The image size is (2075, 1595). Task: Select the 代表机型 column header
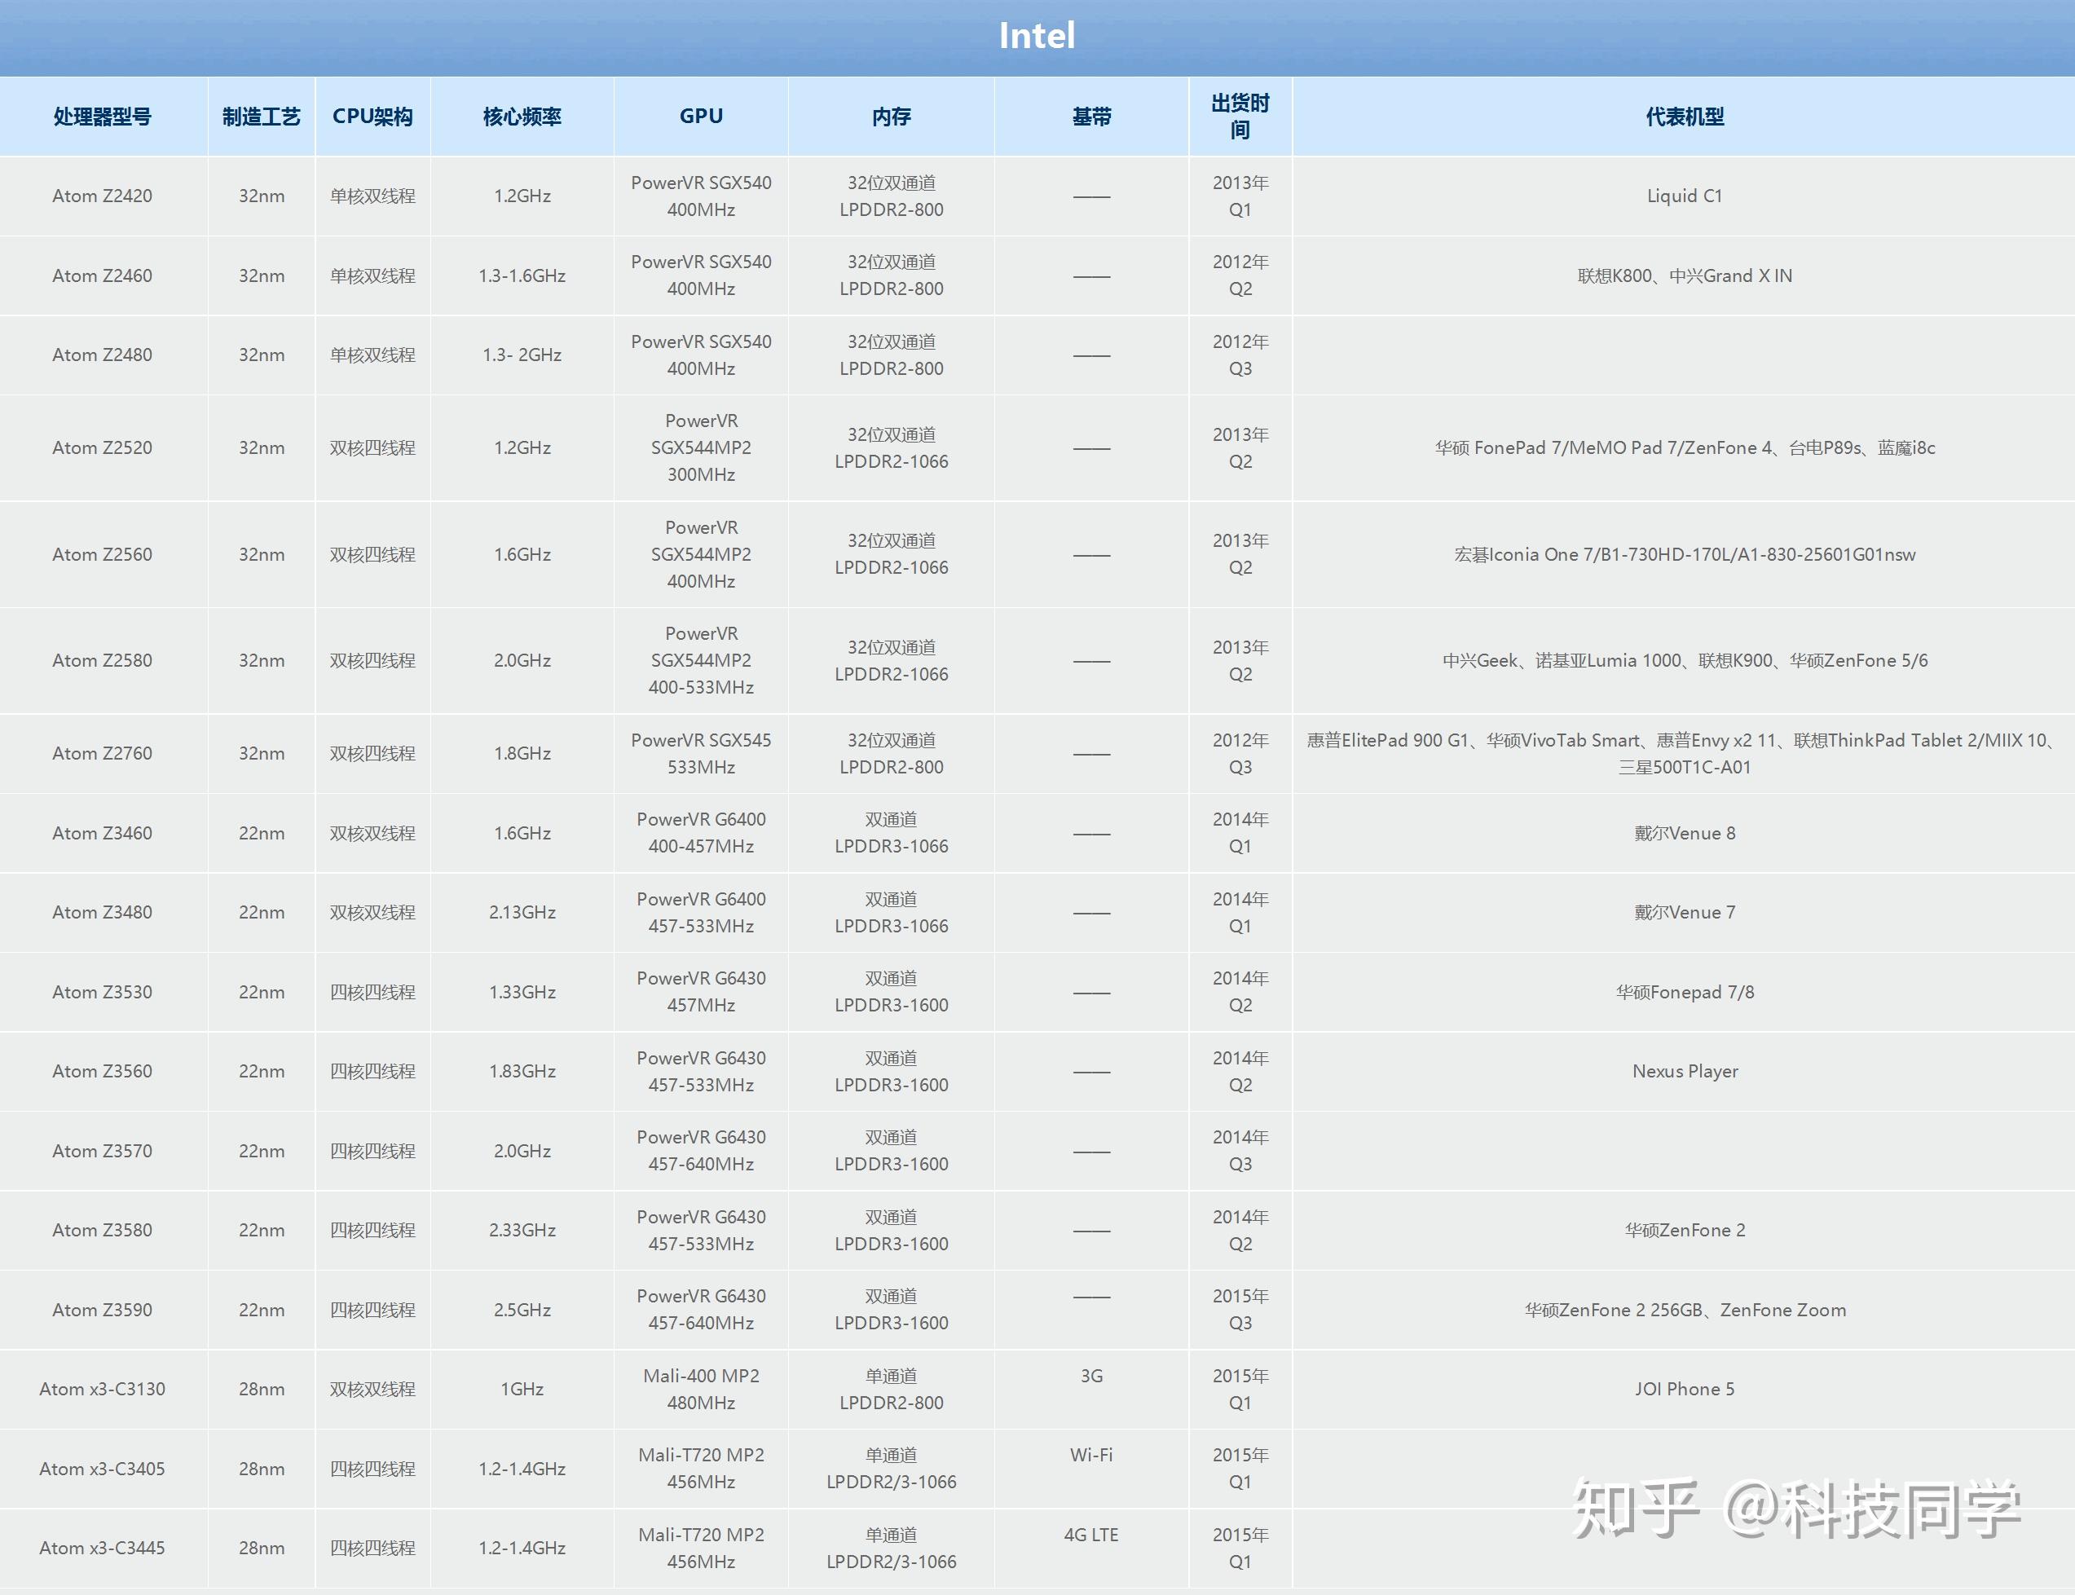tap(1684, 117)
